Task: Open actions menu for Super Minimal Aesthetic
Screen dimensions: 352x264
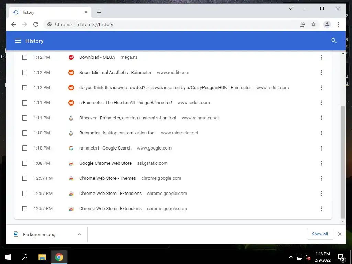Action: [x=321, y=72]
